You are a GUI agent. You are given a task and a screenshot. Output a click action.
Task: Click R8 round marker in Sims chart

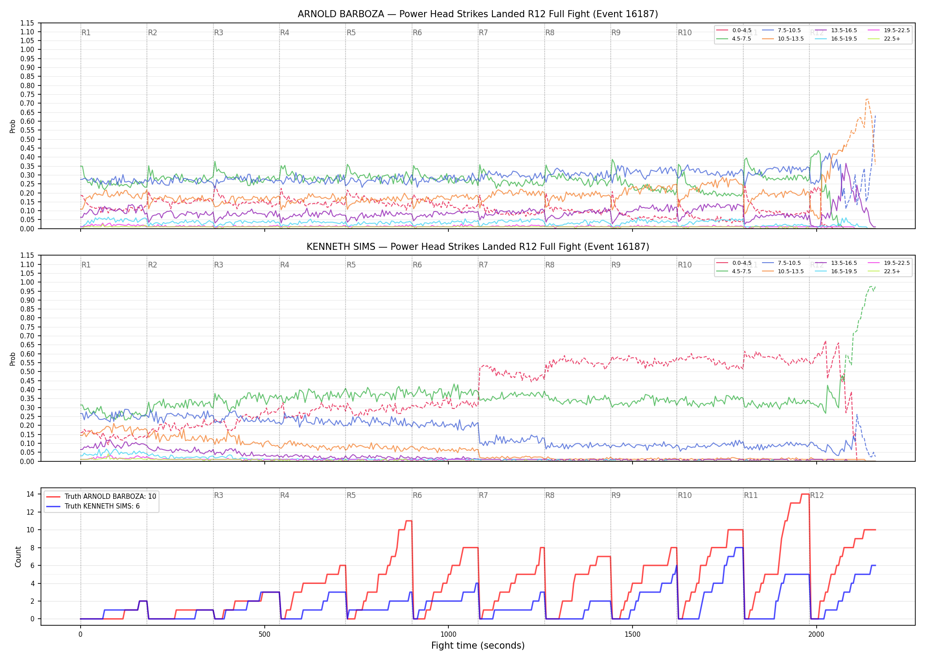[550, 265]
